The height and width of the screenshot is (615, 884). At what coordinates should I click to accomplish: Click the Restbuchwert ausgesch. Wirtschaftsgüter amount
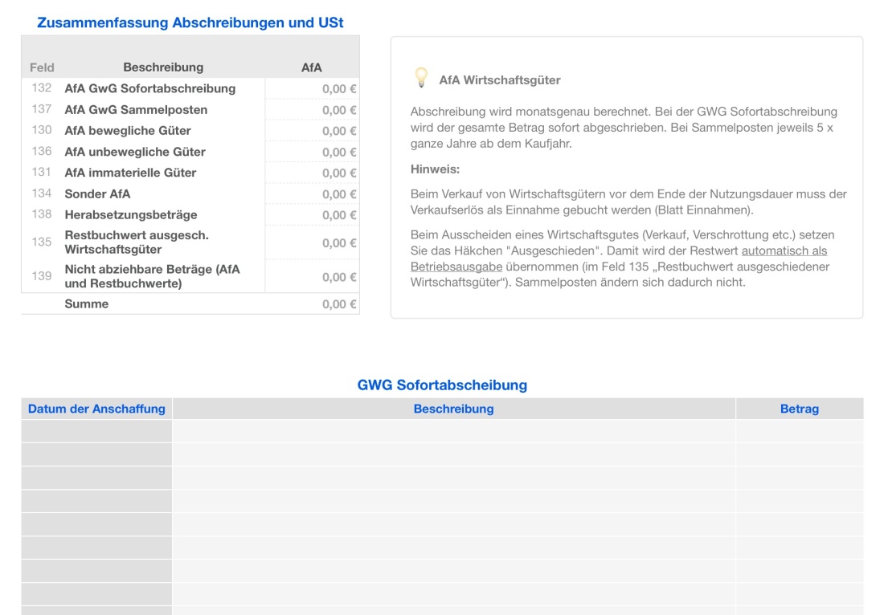(x=338, y=242)
